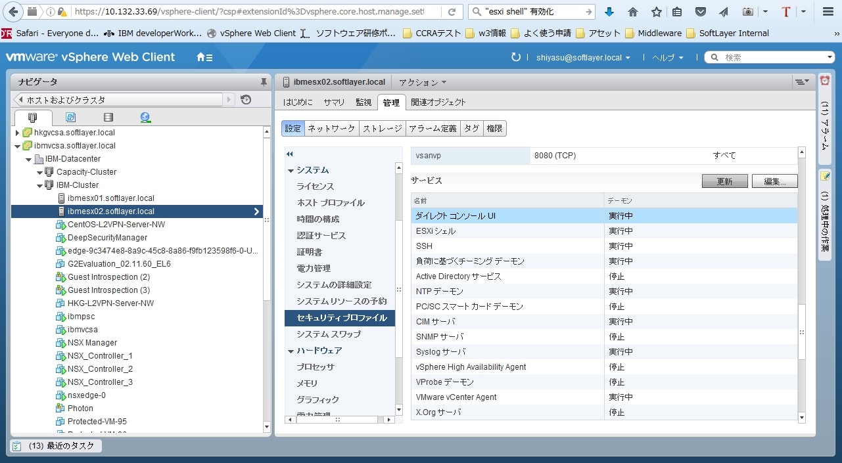Select host ibmesx01.softlayer.local in the tree

[111, 198]
